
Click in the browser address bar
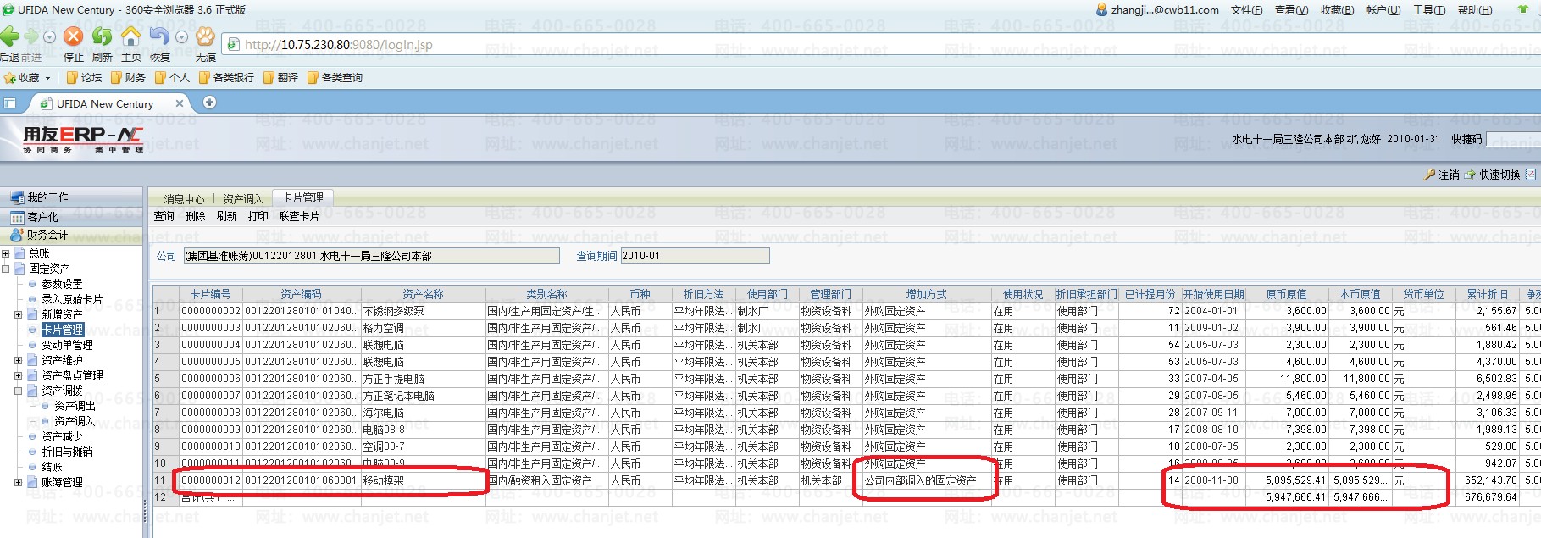[x=881, y=44]
